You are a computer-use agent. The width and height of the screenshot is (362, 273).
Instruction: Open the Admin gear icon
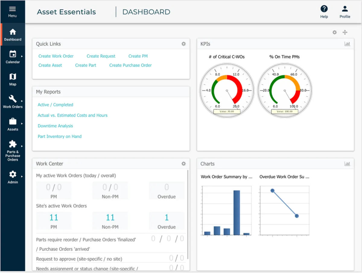coord(13,174)
